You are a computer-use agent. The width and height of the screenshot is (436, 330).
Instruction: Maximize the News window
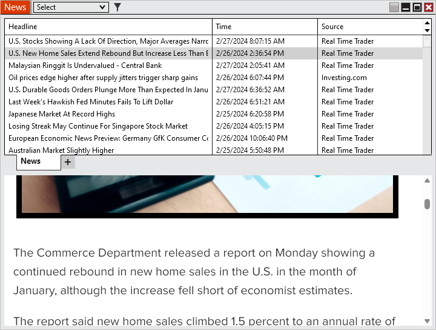(x=417, y=7)
